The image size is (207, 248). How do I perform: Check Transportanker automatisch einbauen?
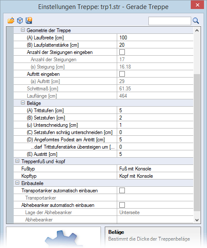[122, 191]
